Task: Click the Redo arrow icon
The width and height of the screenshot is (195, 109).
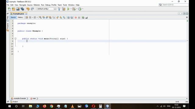Action: [x=32, y=9]
